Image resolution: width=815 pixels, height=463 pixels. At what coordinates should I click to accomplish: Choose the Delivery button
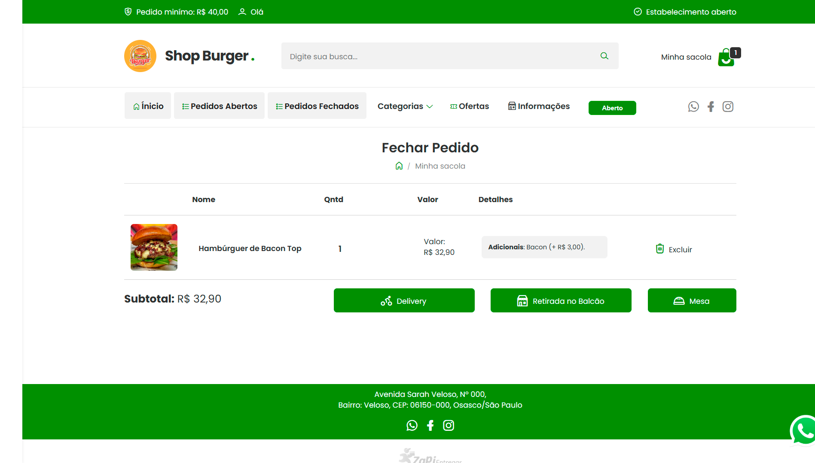click(404, 301)
